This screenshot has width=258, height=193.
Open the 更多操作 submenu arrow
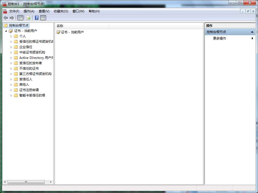click(252, 38)
